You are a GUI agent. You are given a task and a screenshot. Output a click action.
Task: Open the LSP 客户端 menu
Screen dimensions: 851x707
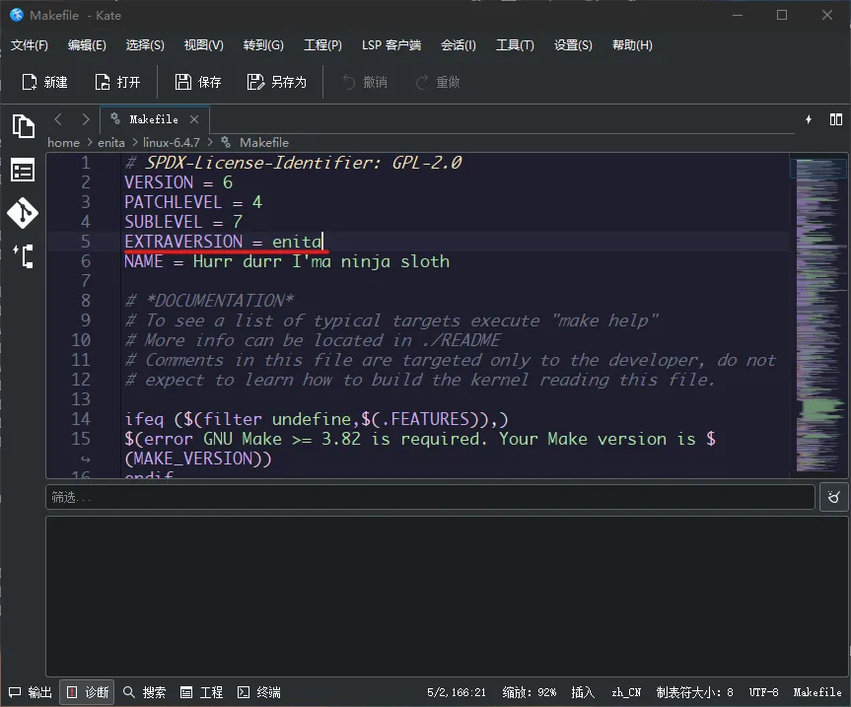coord(390,45)
